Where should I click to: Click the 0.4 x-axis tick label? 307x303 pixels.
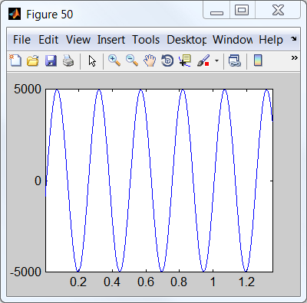[112, 282]
